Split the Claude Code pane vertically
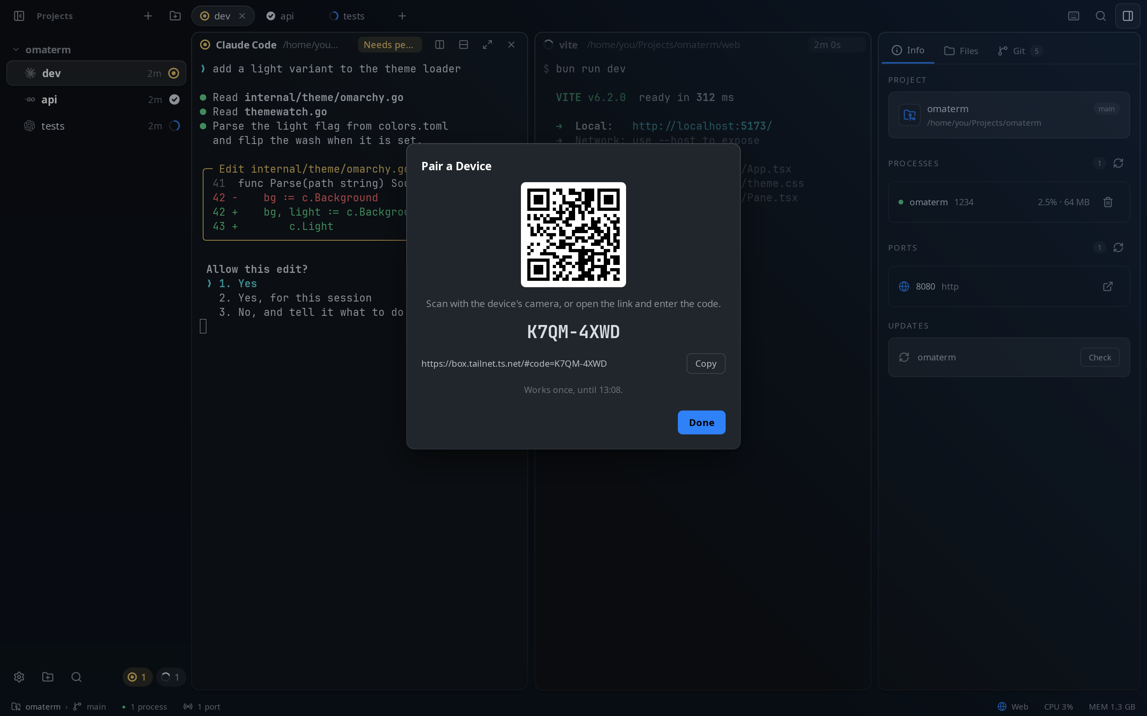The height and width of the screenshot is (716, 1147). pos(439,45)
